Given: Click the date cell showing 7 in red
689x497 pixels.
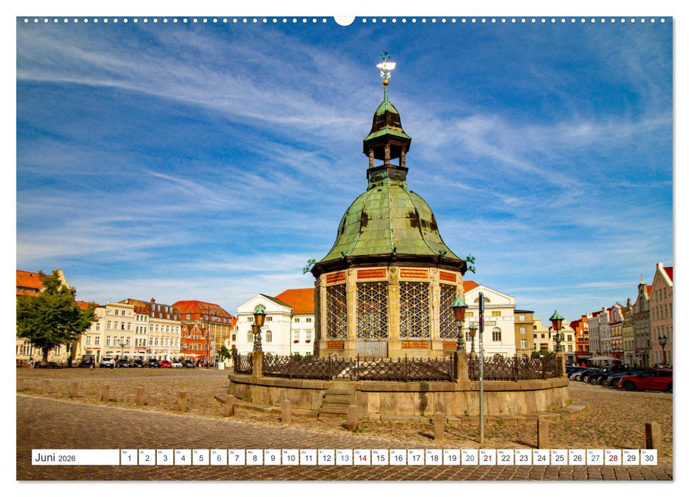Looking at the screenshot, I should [x=236, y=458].
